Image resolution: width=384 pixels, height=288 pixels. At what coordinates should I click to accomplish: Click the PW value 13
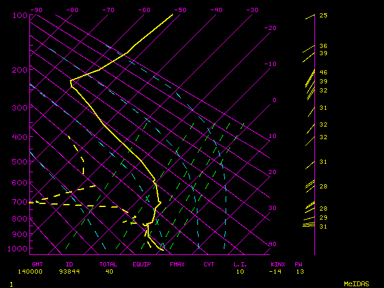299,271
